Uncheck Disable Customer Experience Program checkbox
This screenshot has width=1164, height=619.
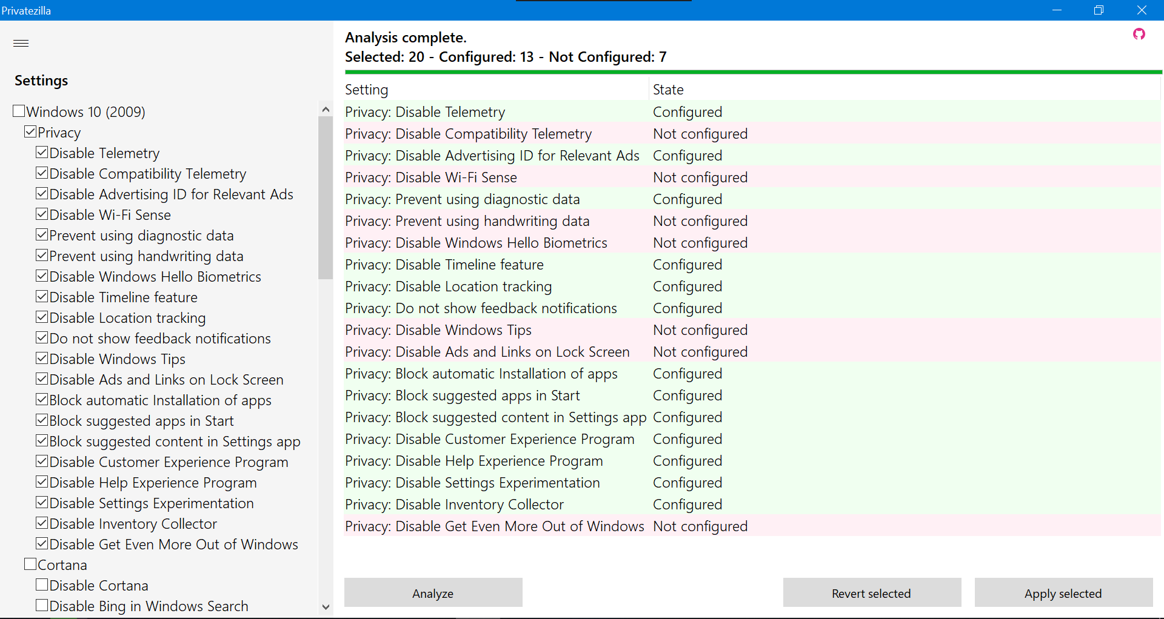[42, 461]
